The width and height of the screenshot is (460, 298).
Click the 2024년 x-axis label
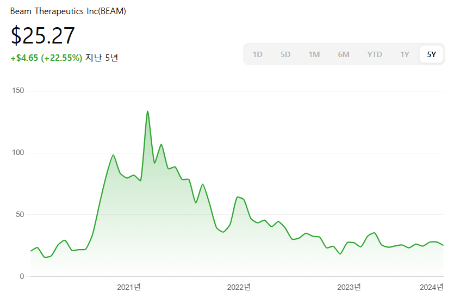[x=431, y=287]
